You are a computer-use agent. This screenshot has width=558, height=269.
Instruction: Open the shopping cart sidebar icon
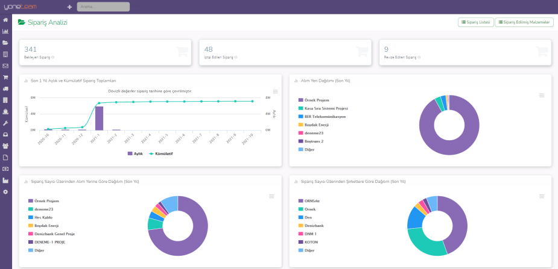[5, 77]
